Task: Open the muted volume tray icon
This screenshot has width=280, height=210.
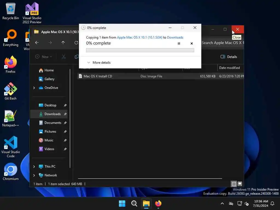Action: [247, 203]
